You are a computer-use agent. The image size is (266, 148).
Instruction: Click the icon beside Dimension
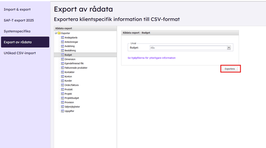(x=62, y=59)
